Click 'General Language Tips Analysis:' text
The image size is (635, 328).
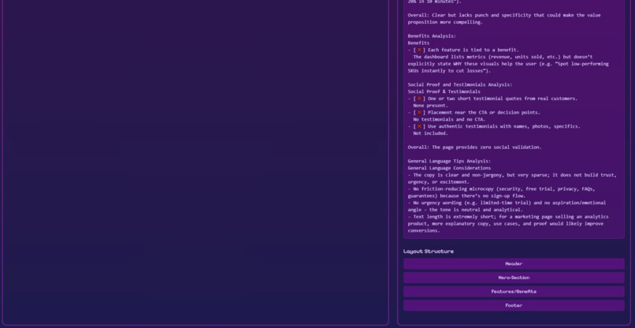click(x=449, y=161)
